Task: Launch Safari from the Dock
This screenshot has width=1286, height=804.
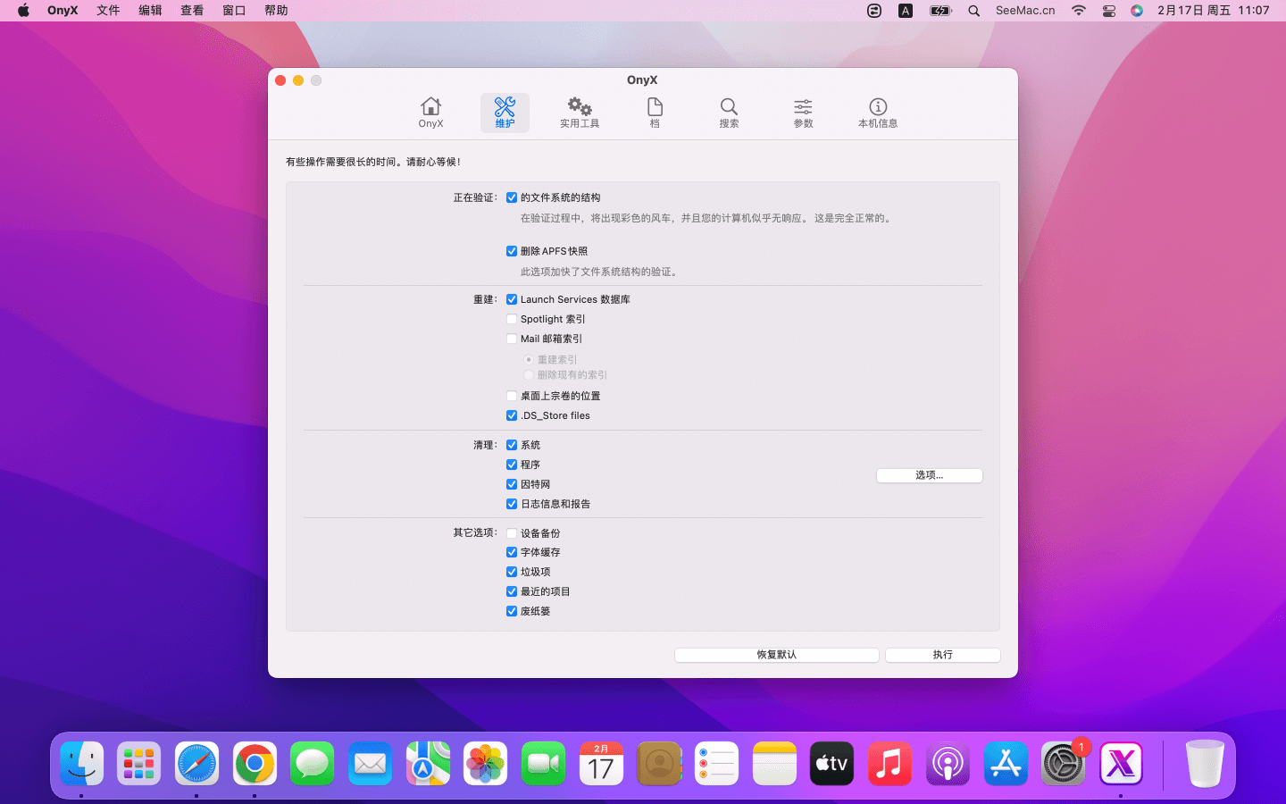Action: pos(196,764)
